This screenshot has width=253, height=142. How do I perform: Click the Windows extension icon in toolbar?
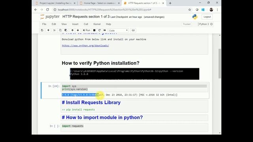click(203, 9)
